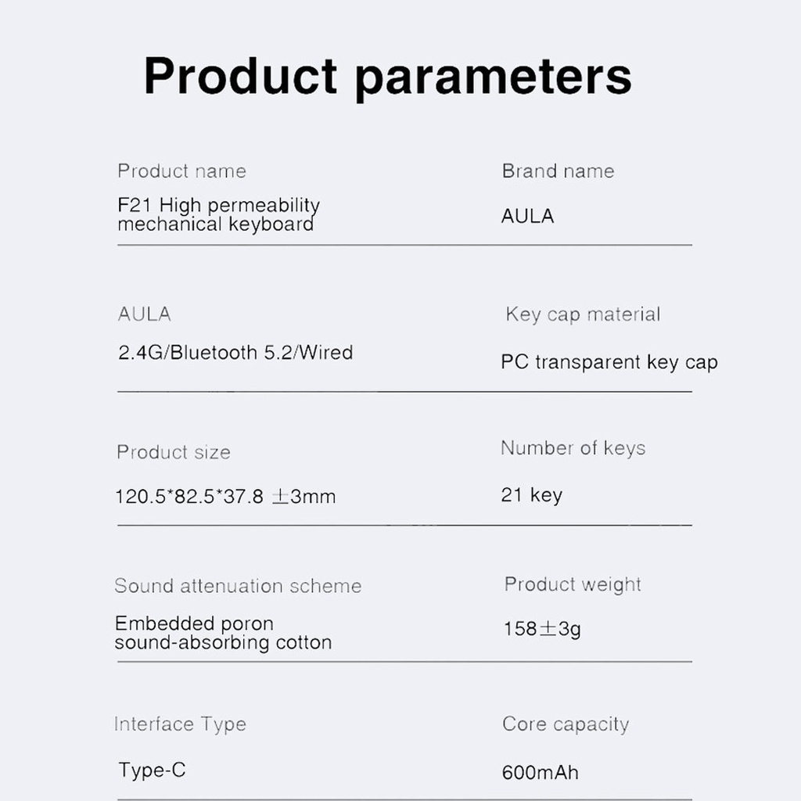Select the Type-C value
The width and height of the screenshot is (801, 801).
(x=153, y=770)
